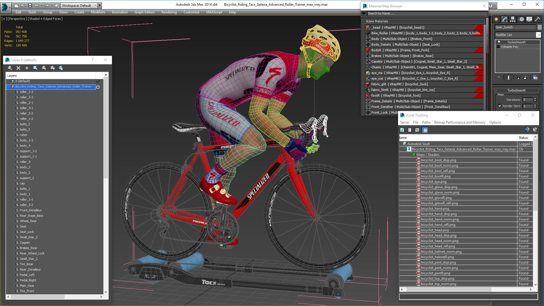Click Refresh icon in Asset Tracking
Image resolution: width=544 pixels, height=306 pixels.
coord(402,130)
